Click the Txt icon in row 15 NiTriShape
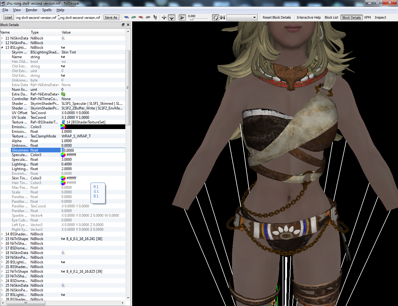This screenshot has width=398, height=306. coord(63,239)
